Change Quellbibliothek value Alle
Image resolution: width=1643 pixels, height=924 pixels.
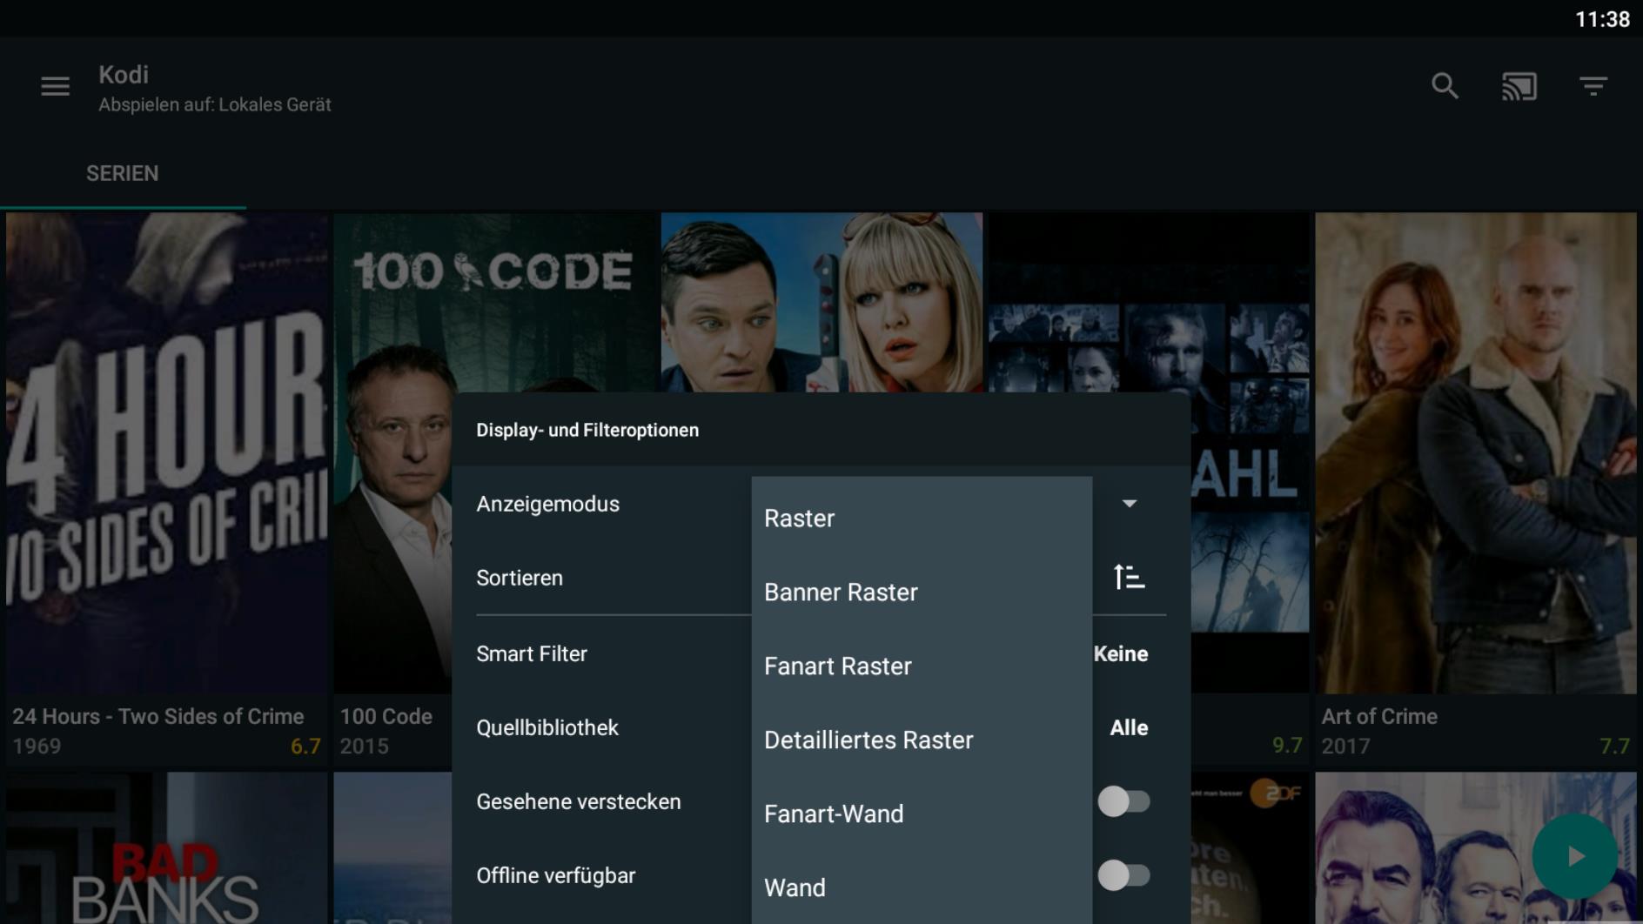pyautogui.click(x=1129, y=728)
